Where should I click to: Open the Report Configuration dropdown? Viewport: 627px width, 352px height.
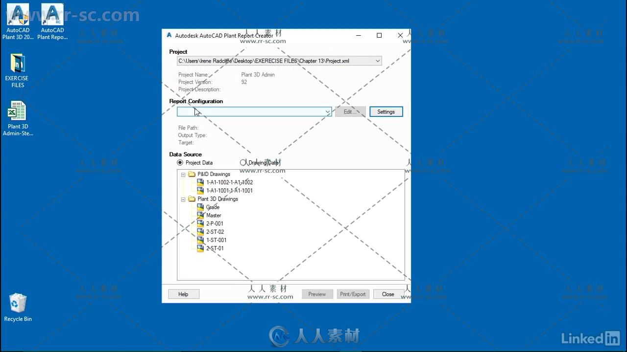[x=328, y=112]
